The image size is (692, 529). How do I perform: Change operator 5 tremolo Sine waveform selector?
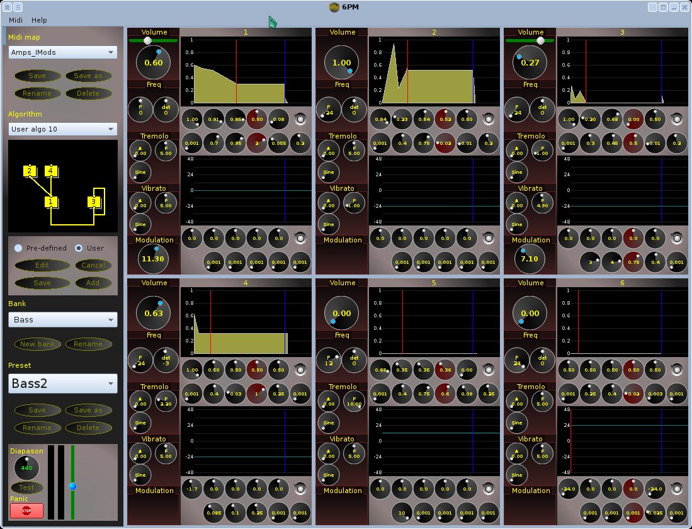pyautogui.click(x=329, y=423)
